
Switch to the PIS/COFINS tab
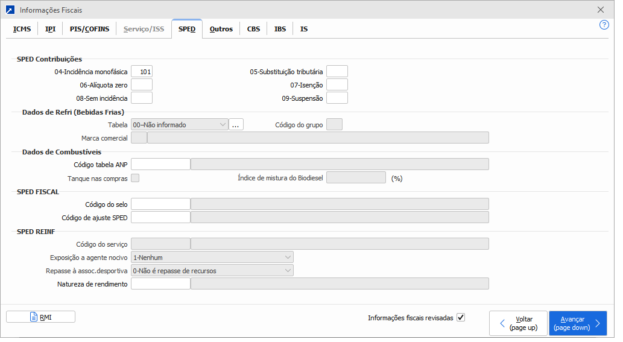(x=89, y=29)
